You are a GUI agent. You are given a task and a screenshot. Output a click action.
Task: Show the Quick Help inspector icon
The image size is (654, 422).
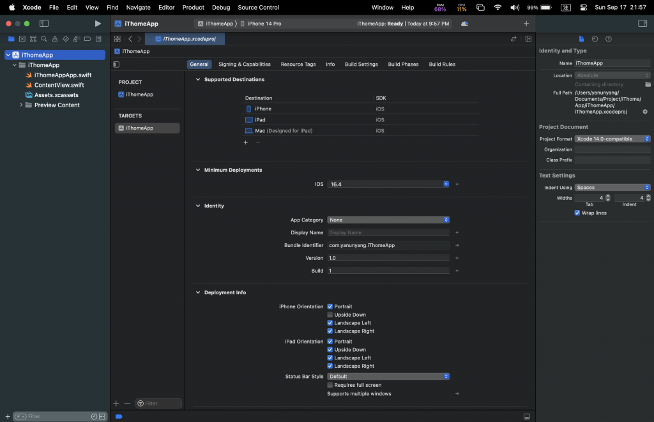[x=609, y=39]
